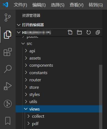The image size is (107, 129).
Task: Open the Bookmarks view
Action: point(8,121)
